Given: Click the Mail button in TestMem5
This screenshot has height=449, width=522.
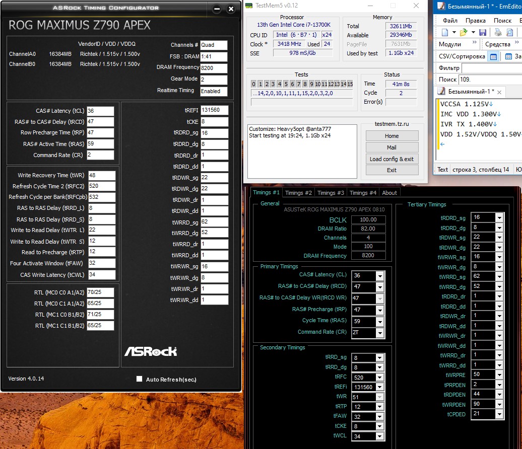Looking at the screenshot, I should click(x=392, y=147).
